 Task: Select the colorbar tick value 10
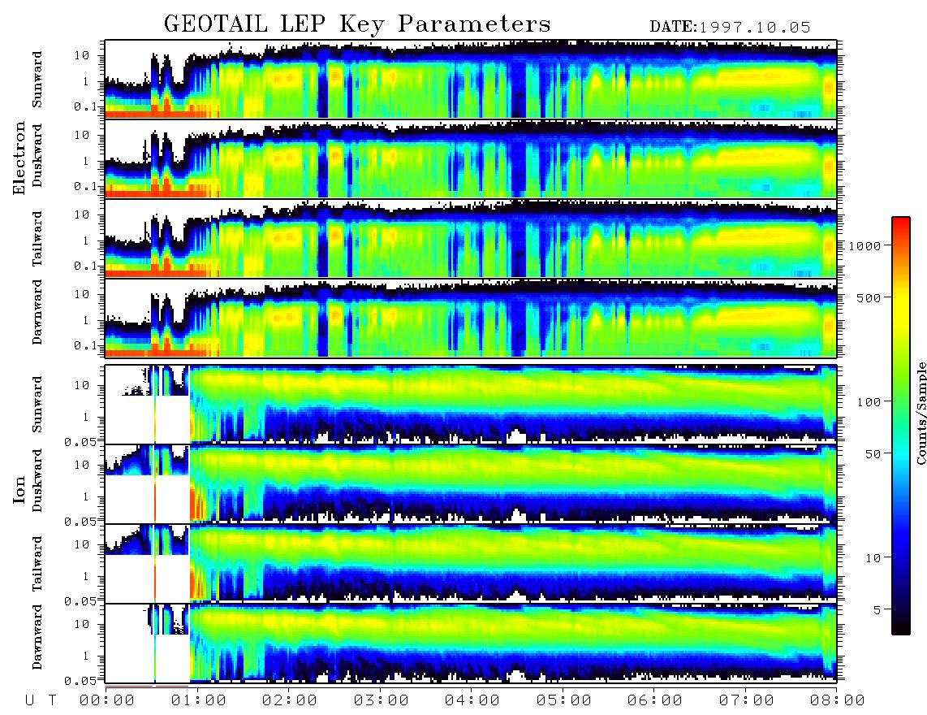pos(873,557)
